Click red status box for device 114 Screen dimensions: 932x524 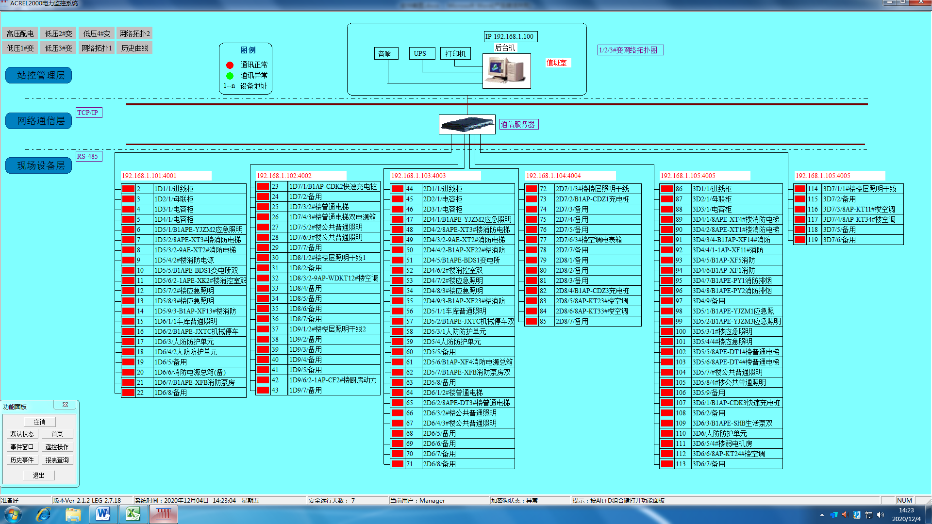800,189
